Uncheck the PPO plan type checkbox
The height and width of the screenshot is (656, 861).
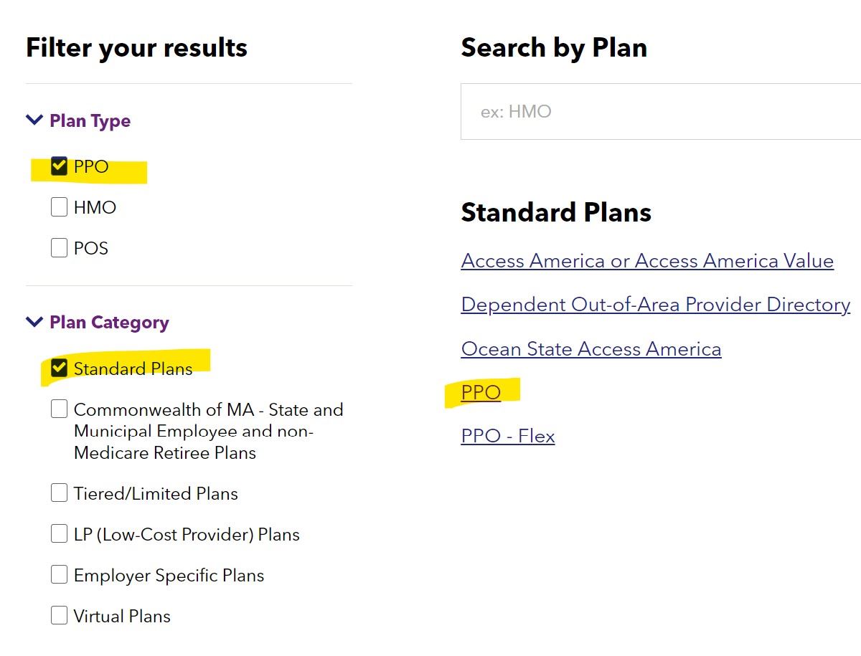coord(59,166)
